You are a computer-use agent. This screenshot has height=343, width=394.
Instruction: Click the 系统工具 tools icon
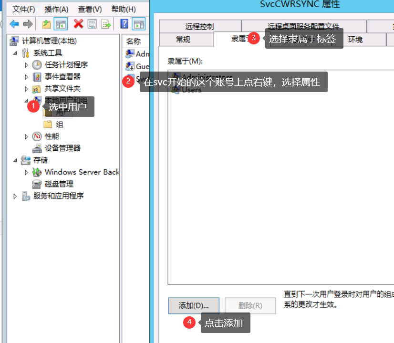(x=25, y=53)
